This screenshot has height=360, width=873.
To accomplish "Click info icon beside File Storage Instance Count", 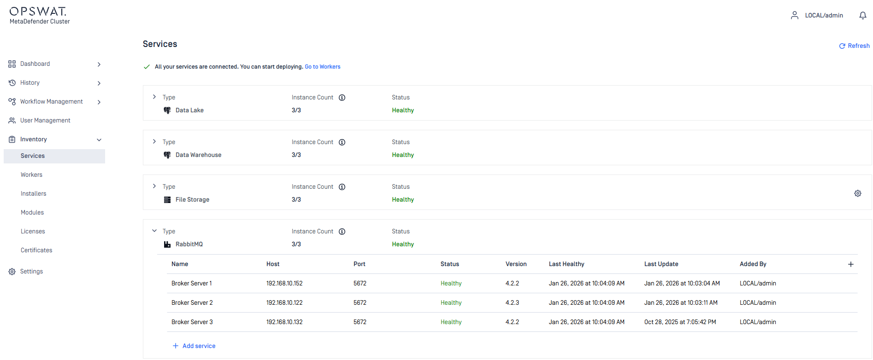I will pyautogui.click(x=342, y=187).
